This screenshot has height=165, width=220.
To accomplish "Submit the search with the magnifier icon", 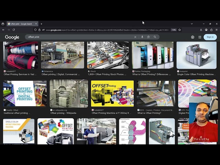I will pos(155,37).
